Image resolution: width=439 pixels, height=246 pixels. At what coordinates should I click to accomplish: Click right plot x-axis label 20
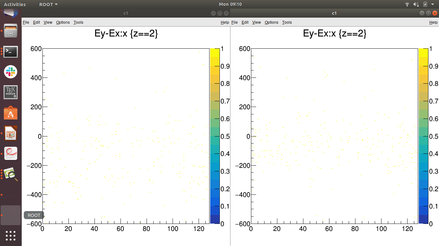(277, 229)
